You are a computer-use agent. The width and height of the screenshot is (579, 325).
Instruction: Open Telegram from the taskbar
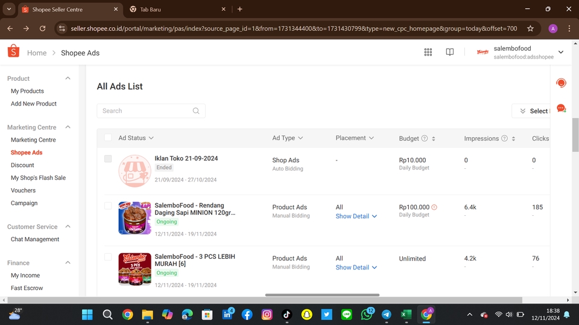[x=386, y=315]
